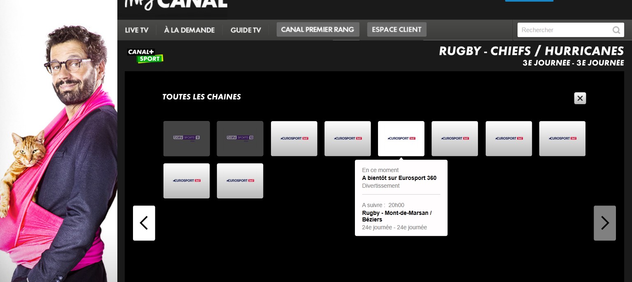Close the Toutes les chaines panel
Viewport: 632px width, 282px height.
(x=580, y=98)
